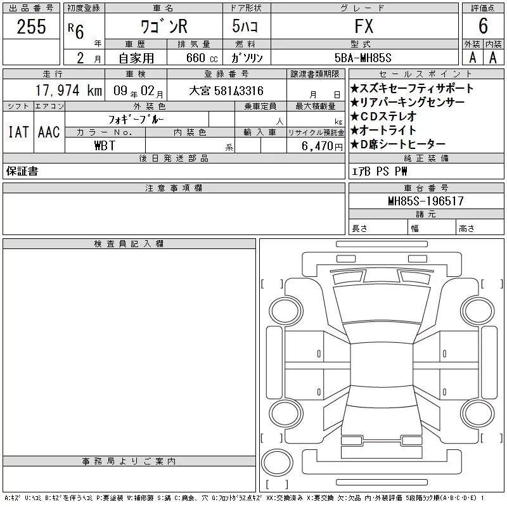Screen dimensions: 507x507
Task: Click the 検査員記入欄 header
Action: pyautogui.click(x=129, y=244)
